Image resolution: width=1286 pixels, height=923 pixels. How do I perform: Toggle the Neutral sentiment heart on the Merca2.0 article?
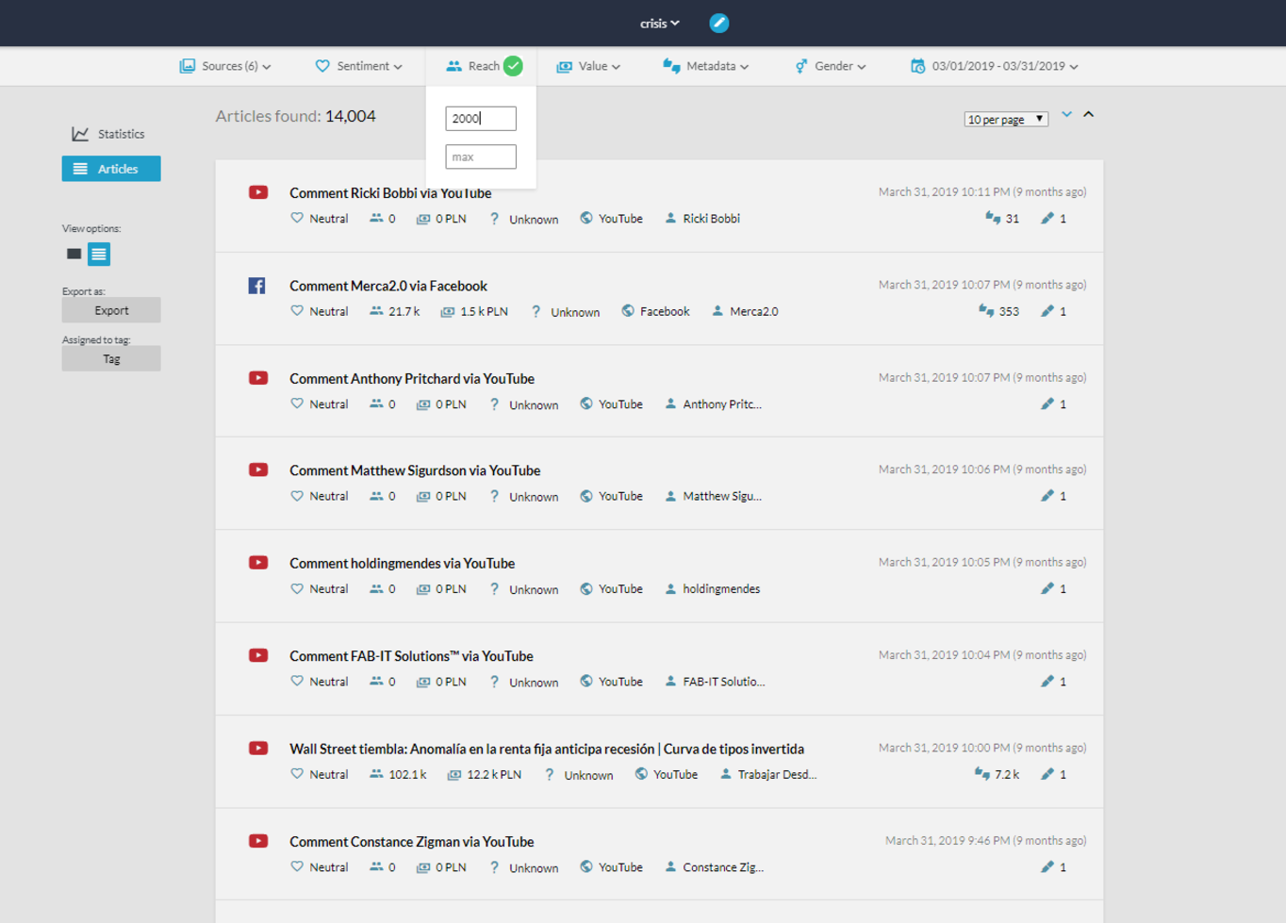[x=296, y=310]
